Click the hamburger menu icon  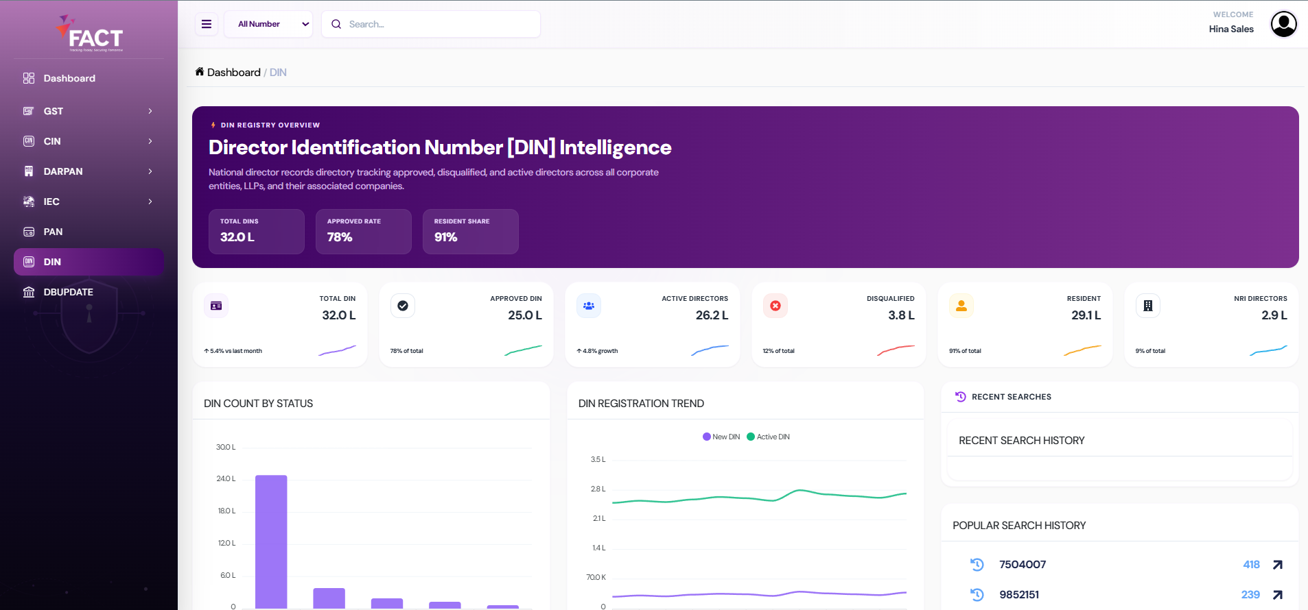[207, 24]
